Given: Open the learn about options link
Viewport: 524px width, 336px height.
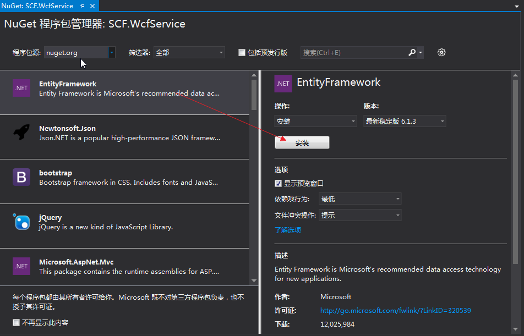Looking at the screenshot, I should (288, 230).
